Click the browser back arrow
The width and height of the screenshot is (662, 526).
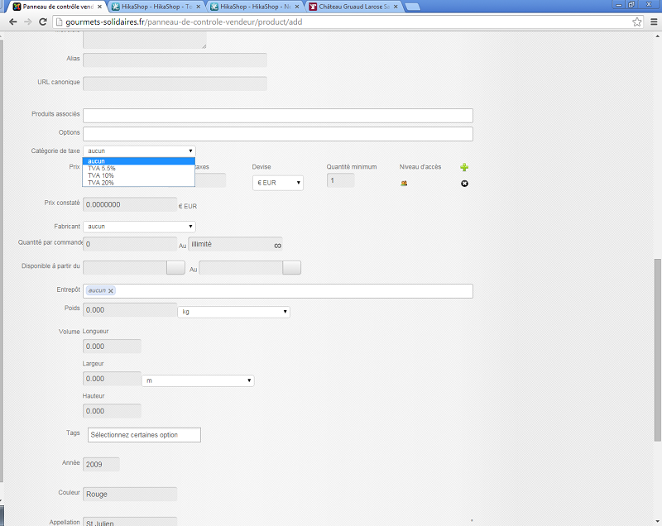tap(12, 22)
